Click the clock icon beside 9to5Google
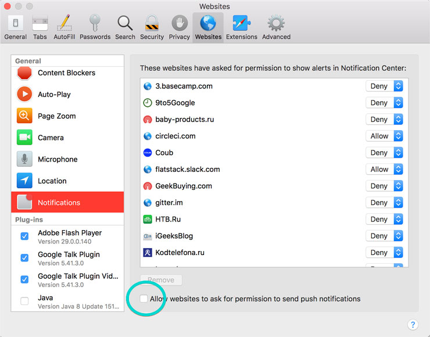This screenshot has height=337, width=430. click(148, 103)
